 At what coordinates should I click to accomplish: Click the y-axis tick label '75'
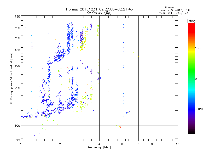coord(18,140)
